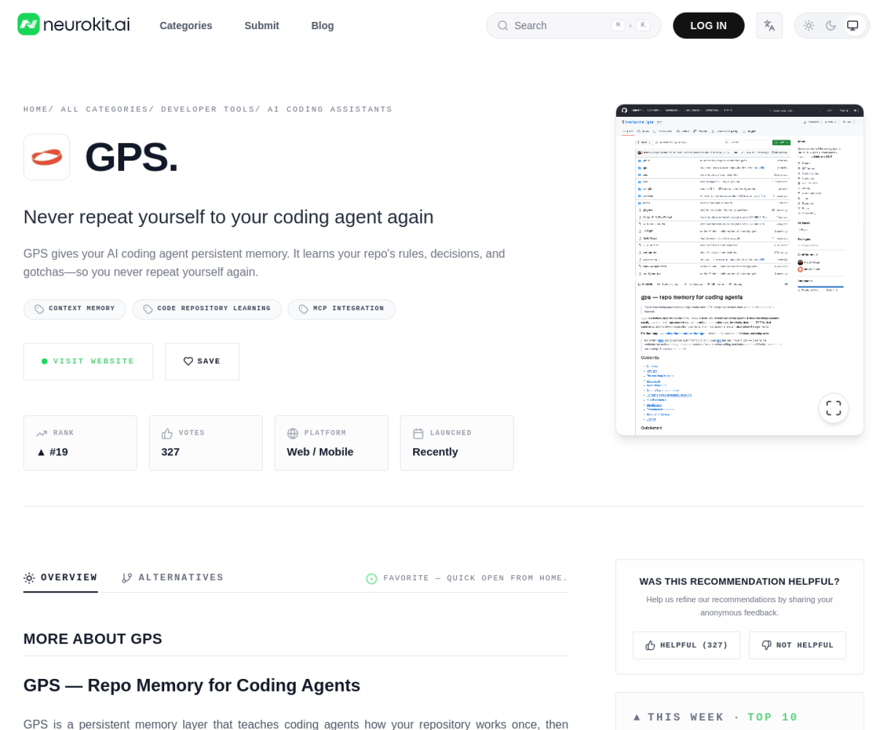876x730 pixels.
Task: Click the neurokit.ai logo
Action: [x=74, y=25]
